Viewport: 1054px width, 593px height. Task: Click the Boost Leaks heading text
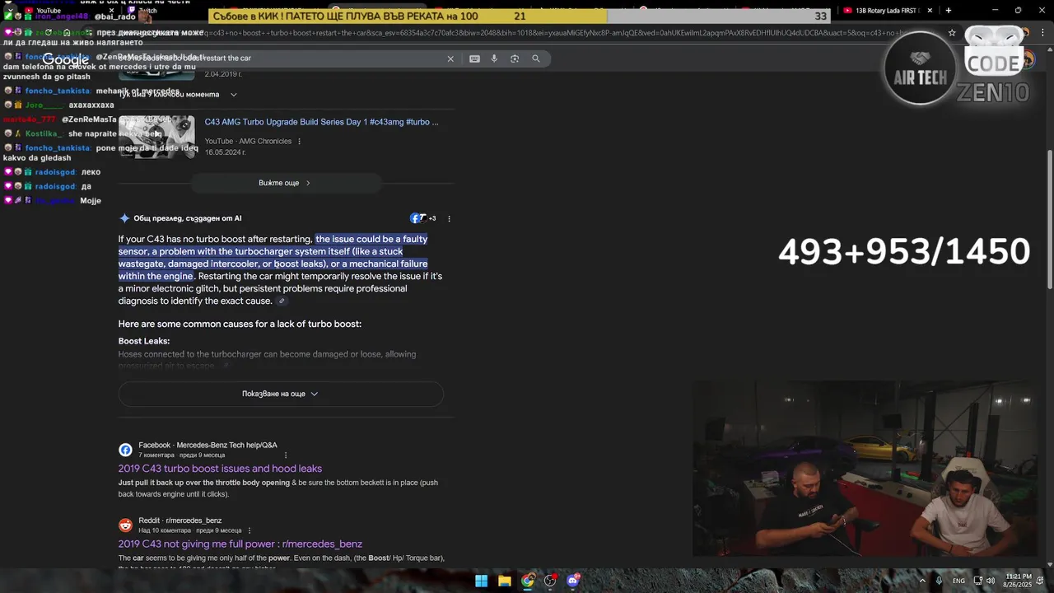(x=144, y=341)
